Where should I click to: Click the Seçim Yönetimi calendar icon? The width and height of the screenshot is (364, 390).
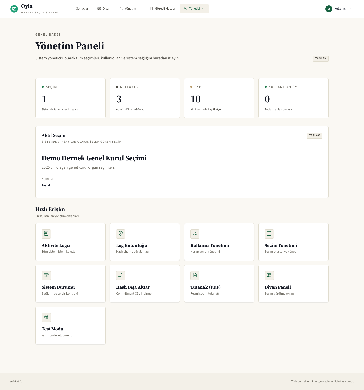[x=269, y=234]
